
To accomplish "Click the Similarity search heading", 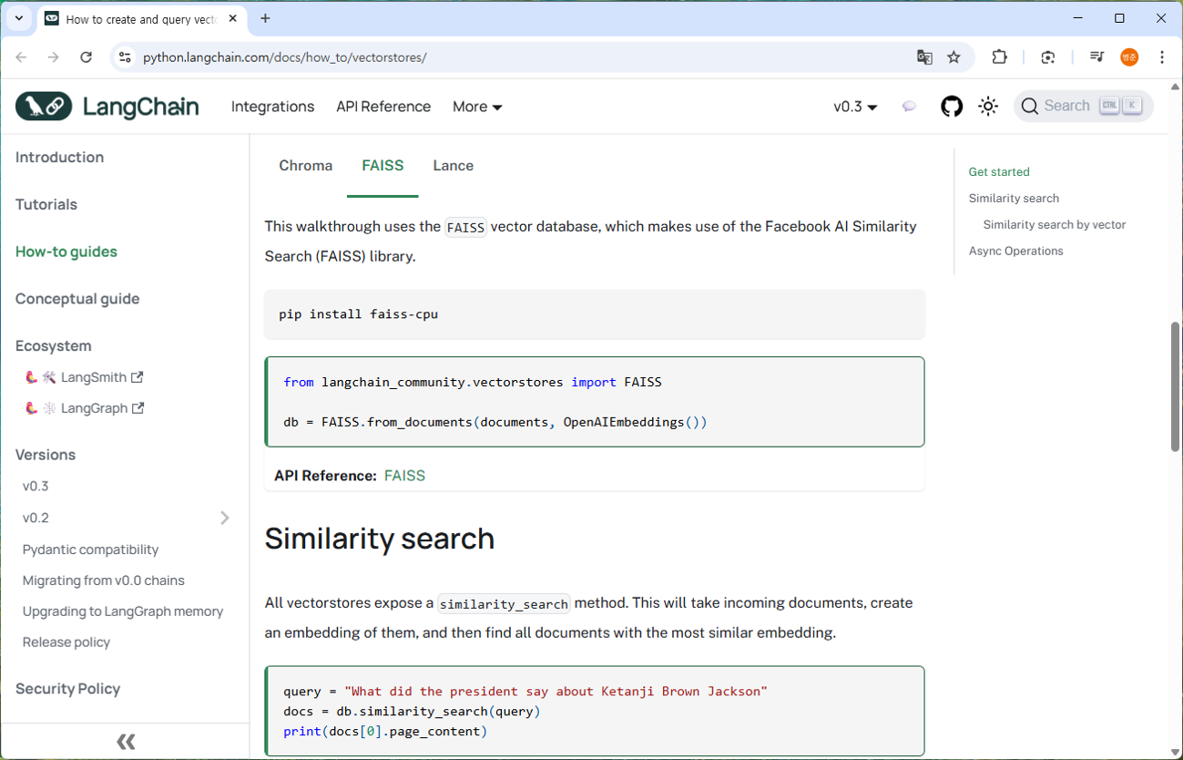I will coord(379,539).
